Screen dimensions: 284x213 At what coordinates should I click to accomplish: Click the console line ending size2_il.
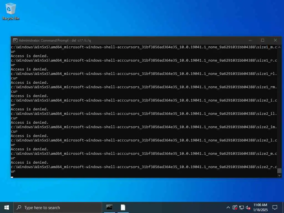pos(144,113)
